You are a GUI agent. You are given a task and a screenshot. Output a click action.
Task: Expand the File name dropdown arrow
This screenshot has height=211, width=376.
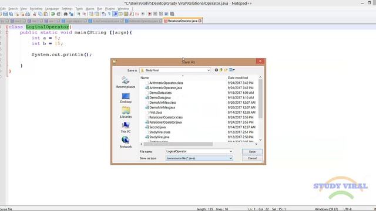tap(230, 151)
